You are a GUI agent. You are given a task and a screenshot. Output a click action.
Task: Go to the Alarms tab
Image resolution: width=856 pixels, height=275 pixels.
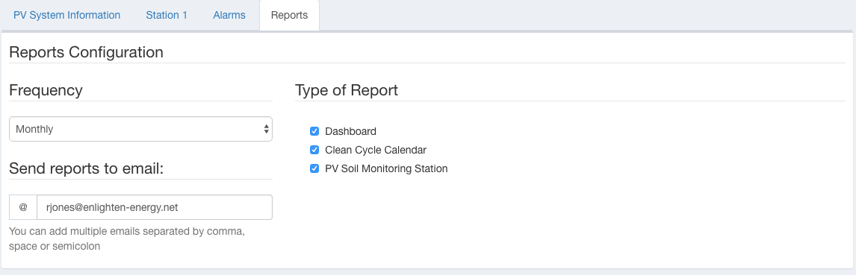229,15
